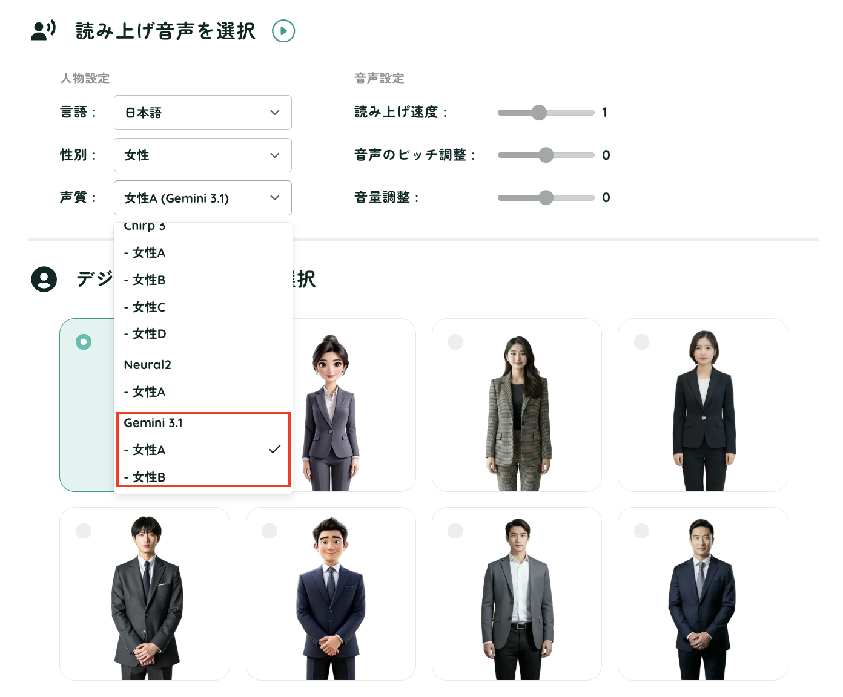Image resolution: width=843 pixels, height=697 pixels.
Task: Select radio for woman in checkered blazer
Action: point(455,342)
